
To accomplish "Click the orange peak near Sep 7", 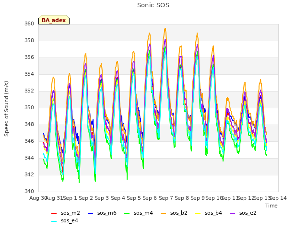I will pos(165,29).
